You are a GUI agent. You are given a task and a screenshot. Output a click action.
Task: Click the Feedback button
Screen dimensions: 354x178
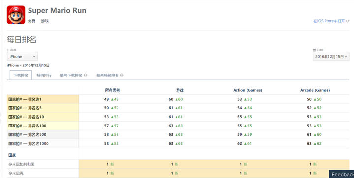tap(342, 174)
